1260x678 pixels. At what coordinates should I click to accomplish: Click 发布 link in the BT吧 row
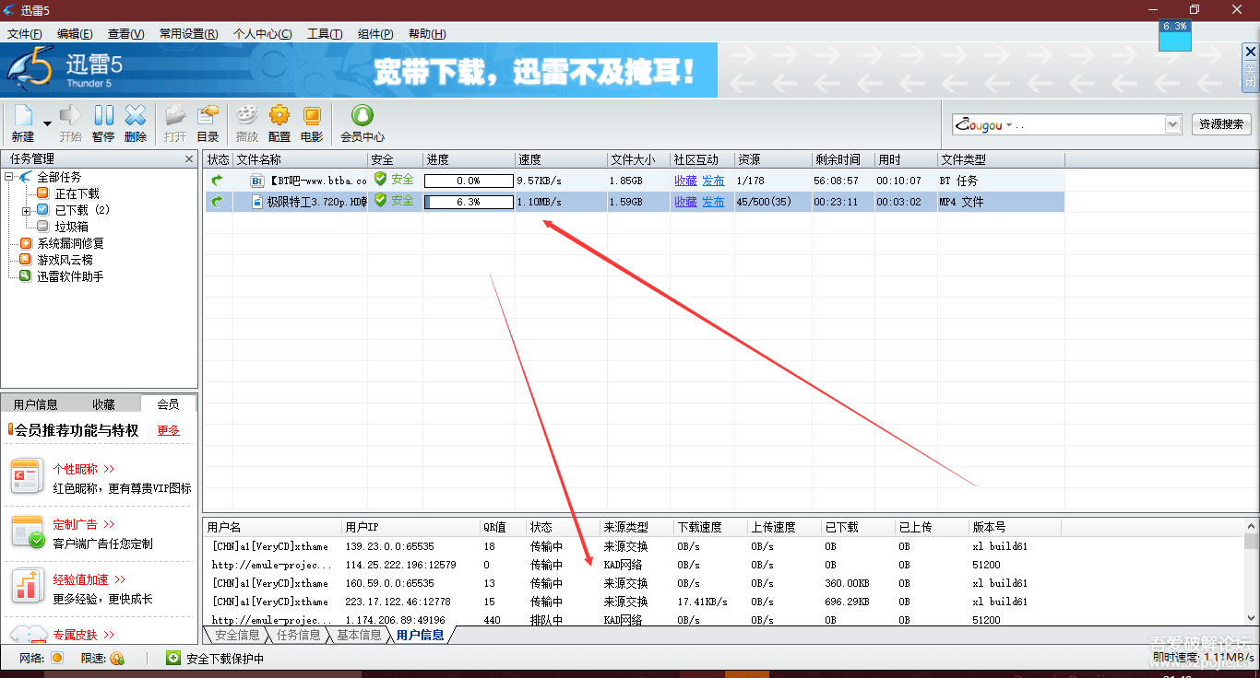tap(713, 181)
